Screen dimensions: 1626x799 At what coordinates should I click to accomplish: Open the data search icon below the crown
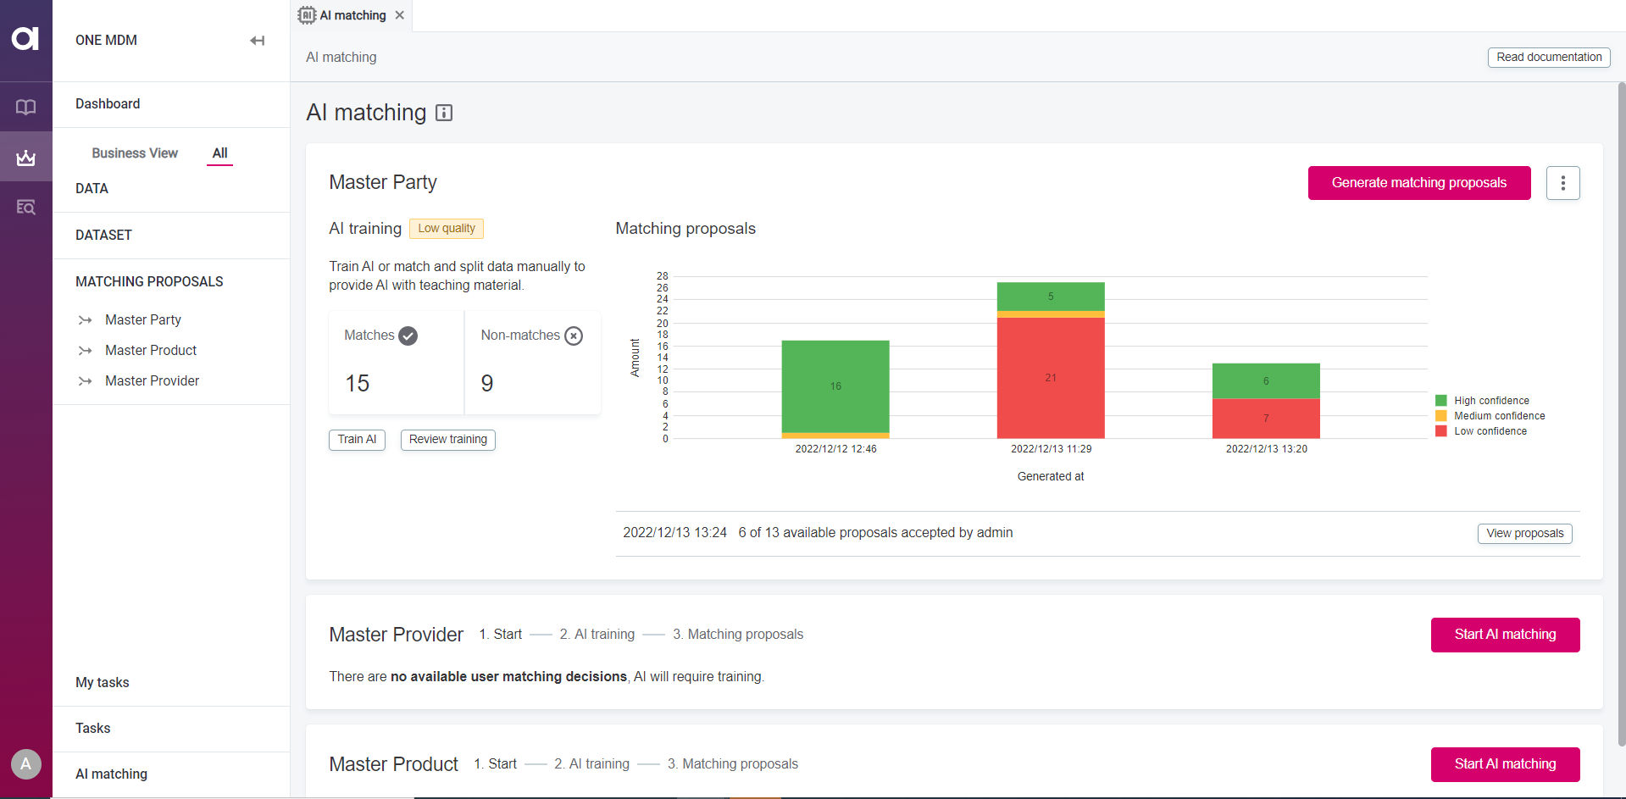pos(26,208)
